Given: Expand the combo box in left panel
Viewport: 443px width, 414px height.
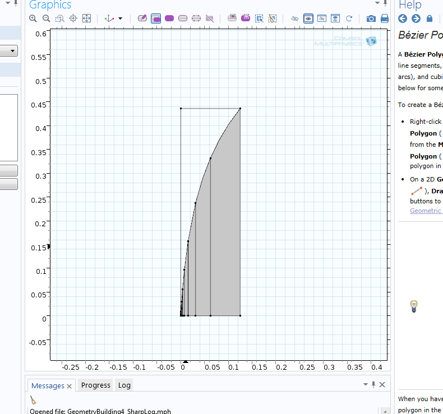Looking at the screenshot, I should (x=12, y=51).
